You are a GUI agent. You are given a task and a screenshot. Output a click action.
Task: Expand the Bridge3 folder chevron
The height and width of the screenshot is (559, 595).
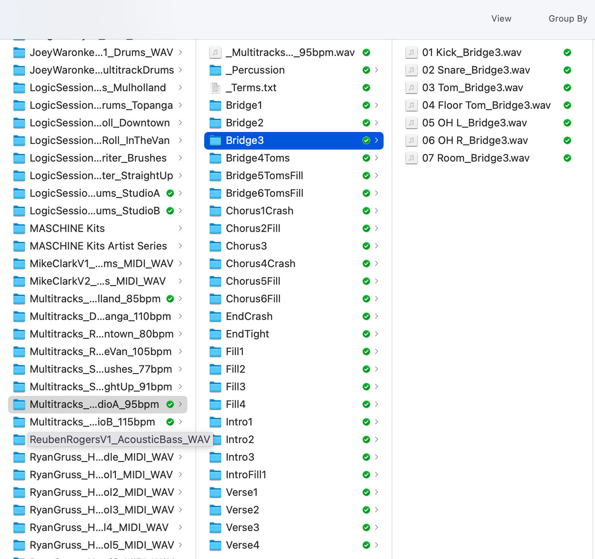376,141
